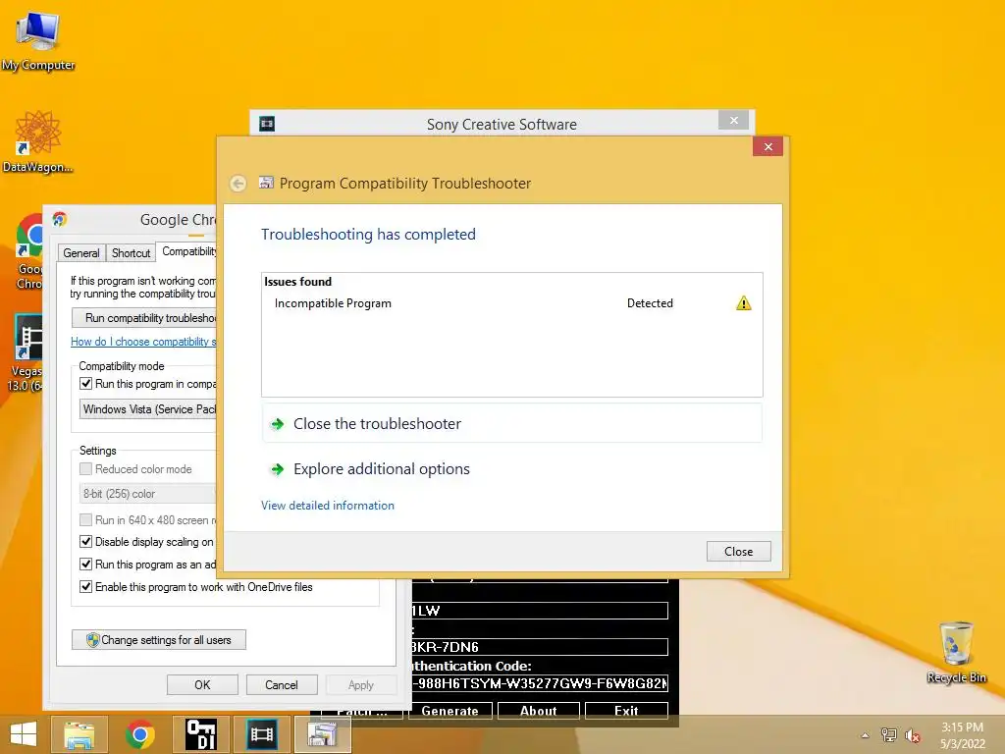Open the Windows Vista compatibility dropdown
The height and width of the screenshot is (754, 1005).
(148, 409)
